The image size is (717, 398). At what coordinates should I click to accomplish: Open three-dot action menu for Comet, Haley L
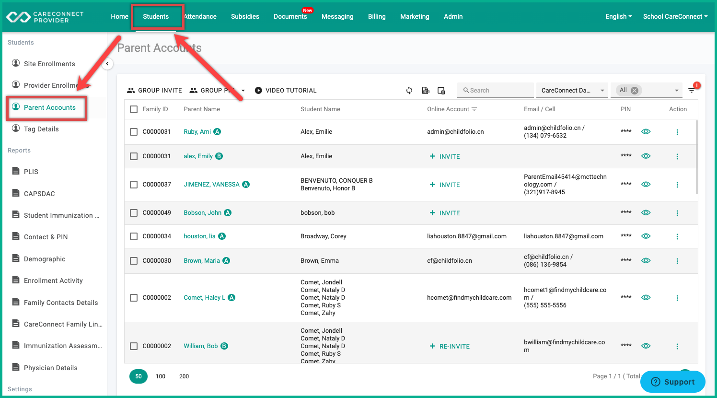click(677, 298)
